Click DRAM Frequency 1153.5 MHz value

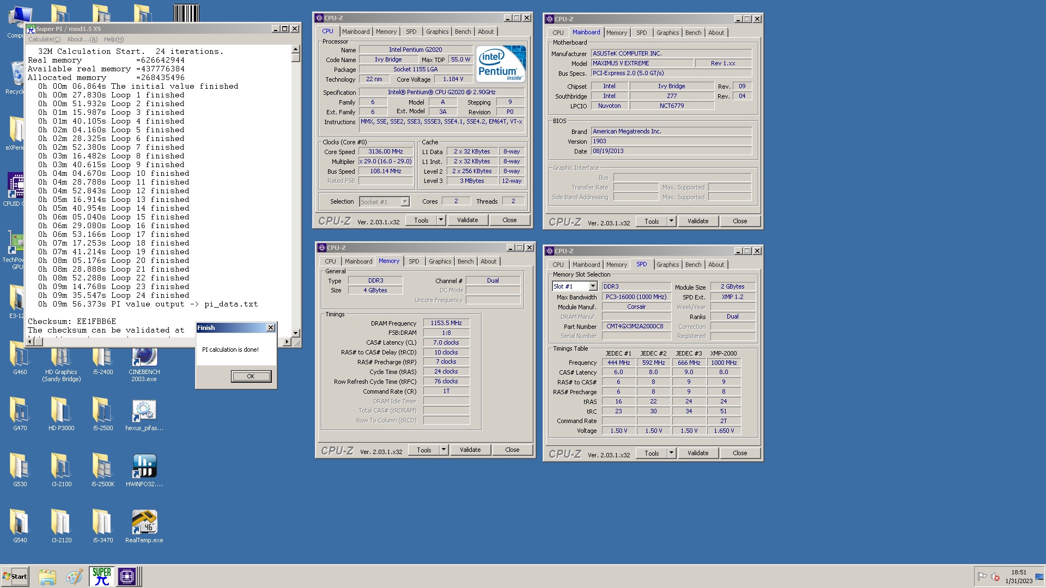[x=446, y=323]
